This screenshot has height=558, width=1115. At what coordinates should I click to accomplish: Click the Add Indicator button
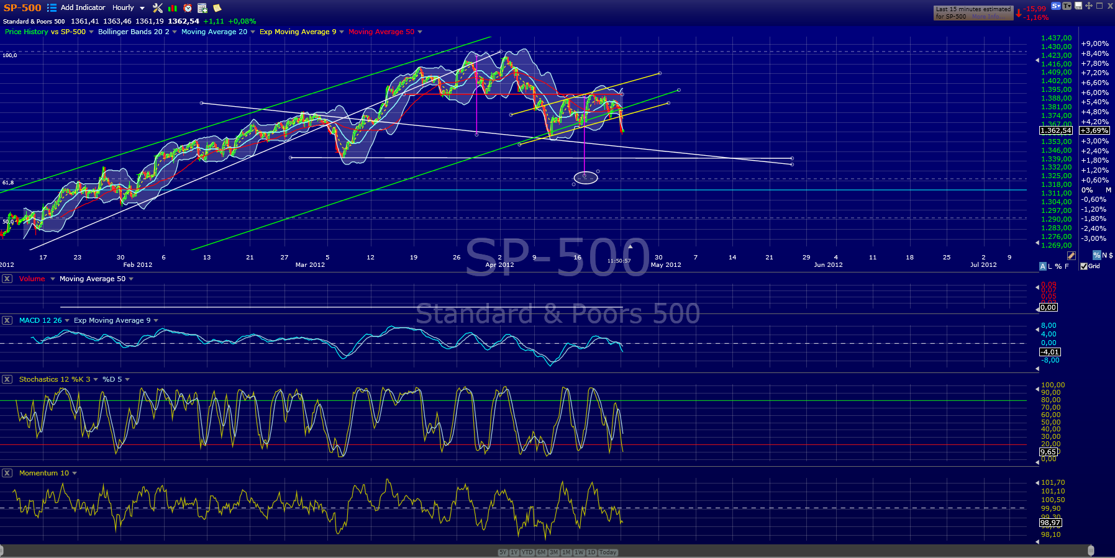pyautogui.click(x=83, y=7)
